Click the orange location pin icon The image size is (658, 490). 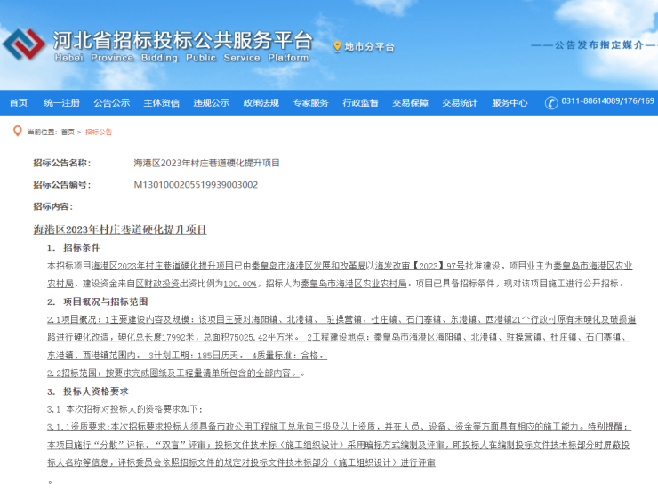tap(337, 46)
